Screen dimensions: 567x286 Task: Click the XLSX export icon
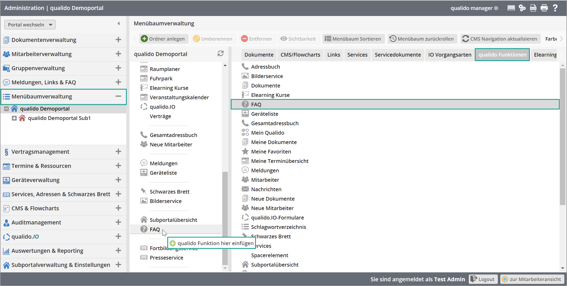click(533, 8)
